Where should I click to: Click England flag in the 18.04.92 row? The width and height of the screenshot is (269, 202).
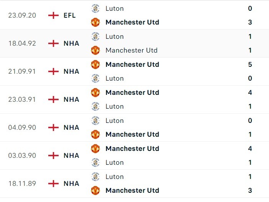click(x=53, y=43)
